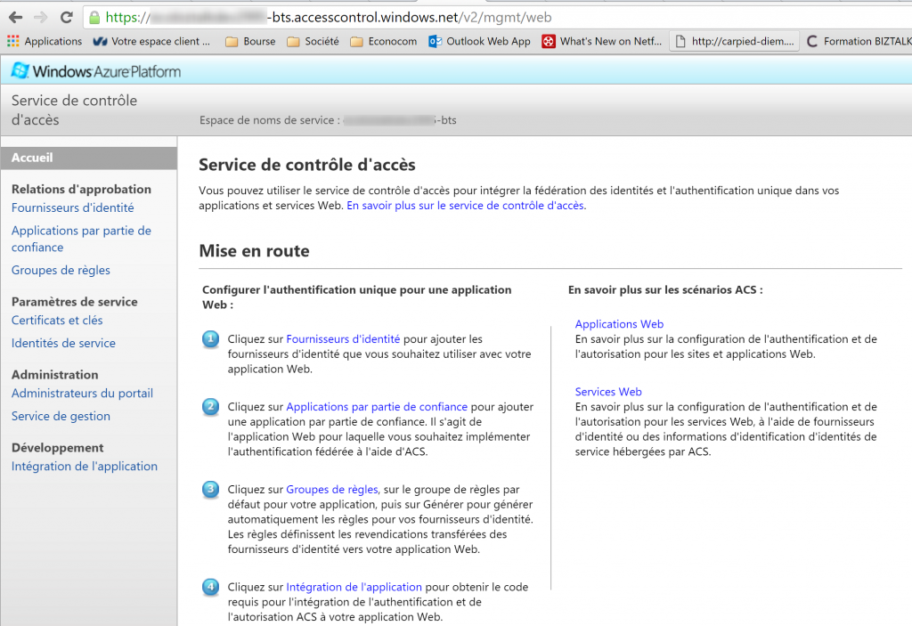Click the En savoir plus ACS link
This screenshot has width=912, height=626.
pos(466,205)
